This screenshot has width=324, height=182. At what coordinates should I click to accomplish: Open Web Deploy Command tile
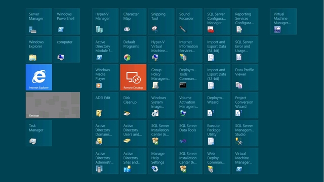pos(217,161)
